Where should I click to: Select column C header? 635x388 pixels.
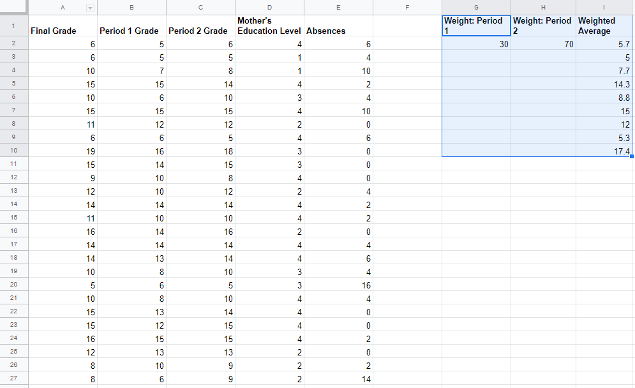tap(200, 7)
